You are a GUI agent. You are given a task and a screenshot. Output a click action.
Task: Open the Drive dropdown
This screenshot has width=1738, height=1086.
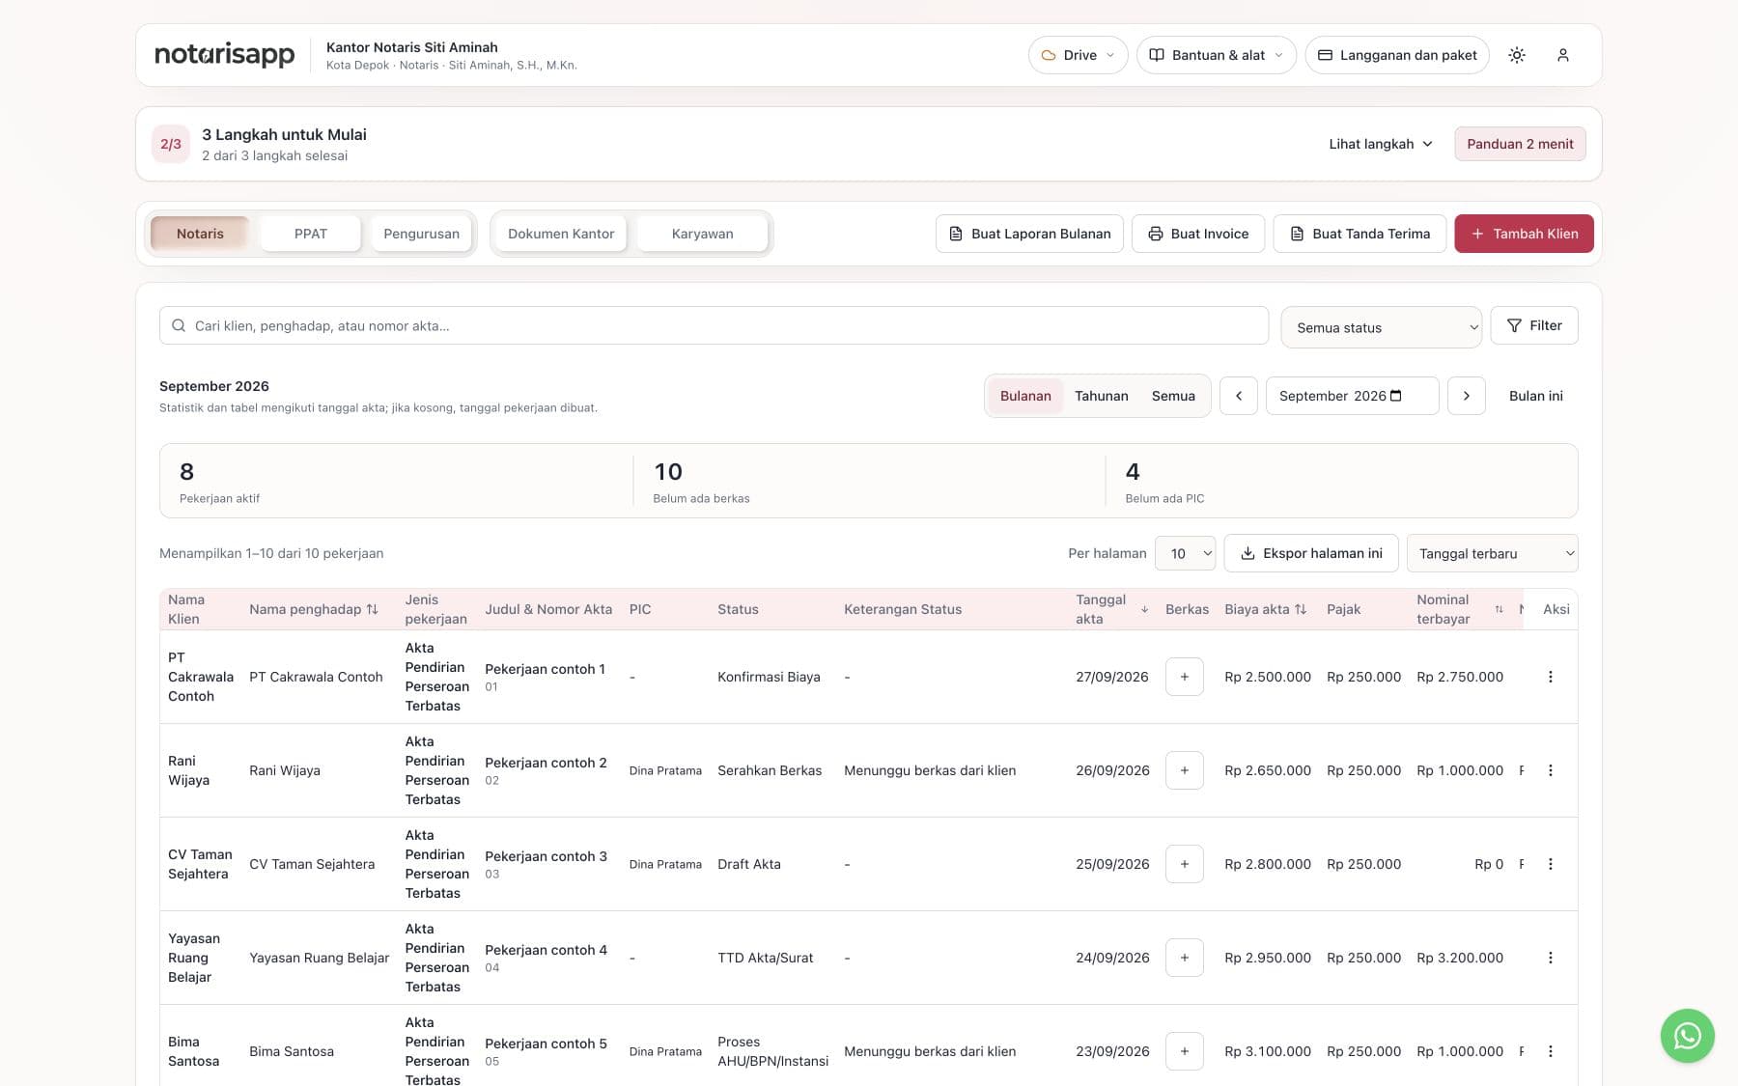(x=1078, y=55)
